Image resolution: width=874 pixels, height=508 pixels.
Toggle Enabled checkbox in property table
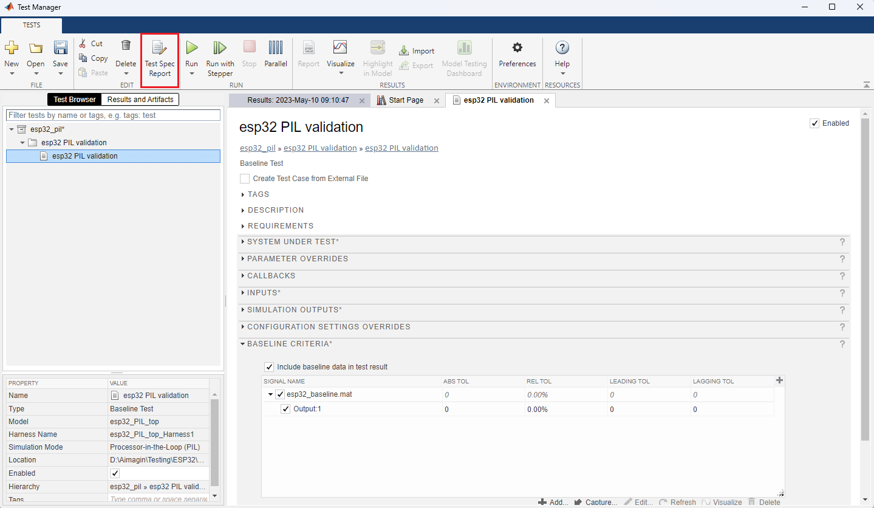[x=115, y=473]
